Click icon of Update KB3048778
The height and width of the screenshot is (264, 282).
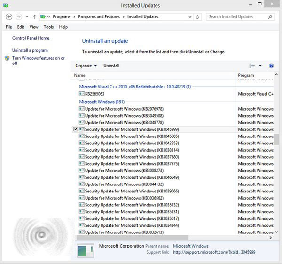tap(82, 122)
